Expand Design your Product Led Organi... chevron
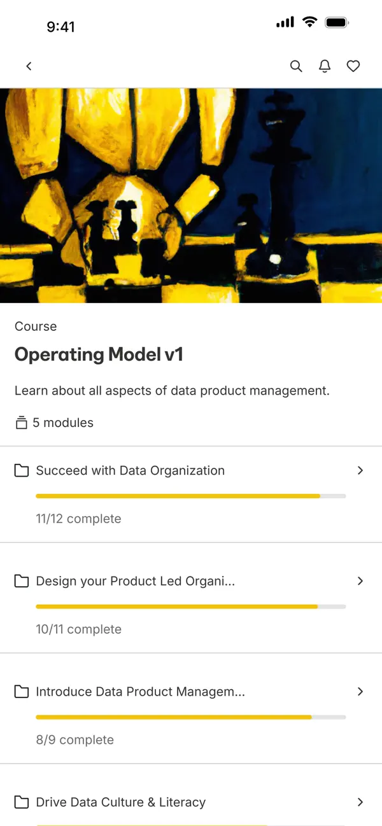This screenshot has width=382, height=826. click(x=360, y=581)
